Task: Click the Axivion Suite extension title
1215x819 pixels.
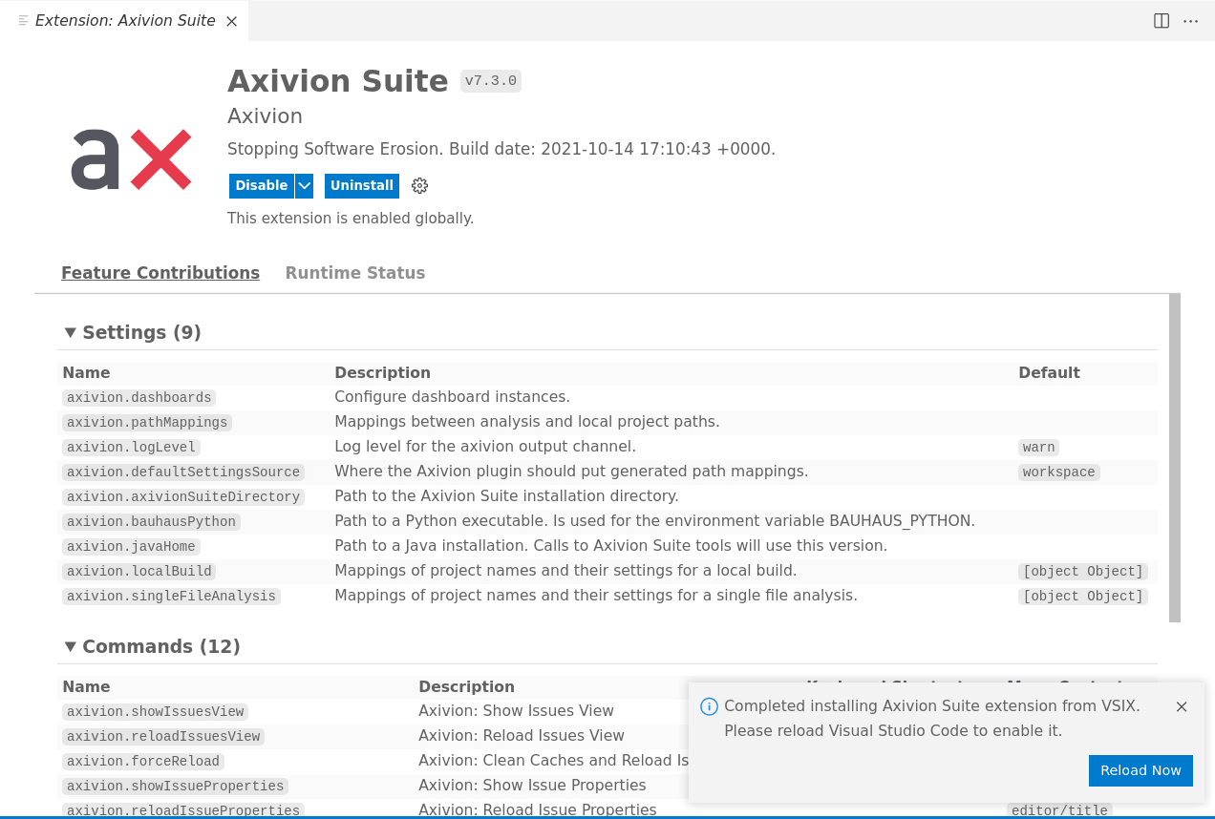Action: point(338,81)
